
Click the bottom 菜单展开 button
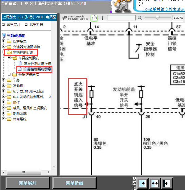click(28, 183)
